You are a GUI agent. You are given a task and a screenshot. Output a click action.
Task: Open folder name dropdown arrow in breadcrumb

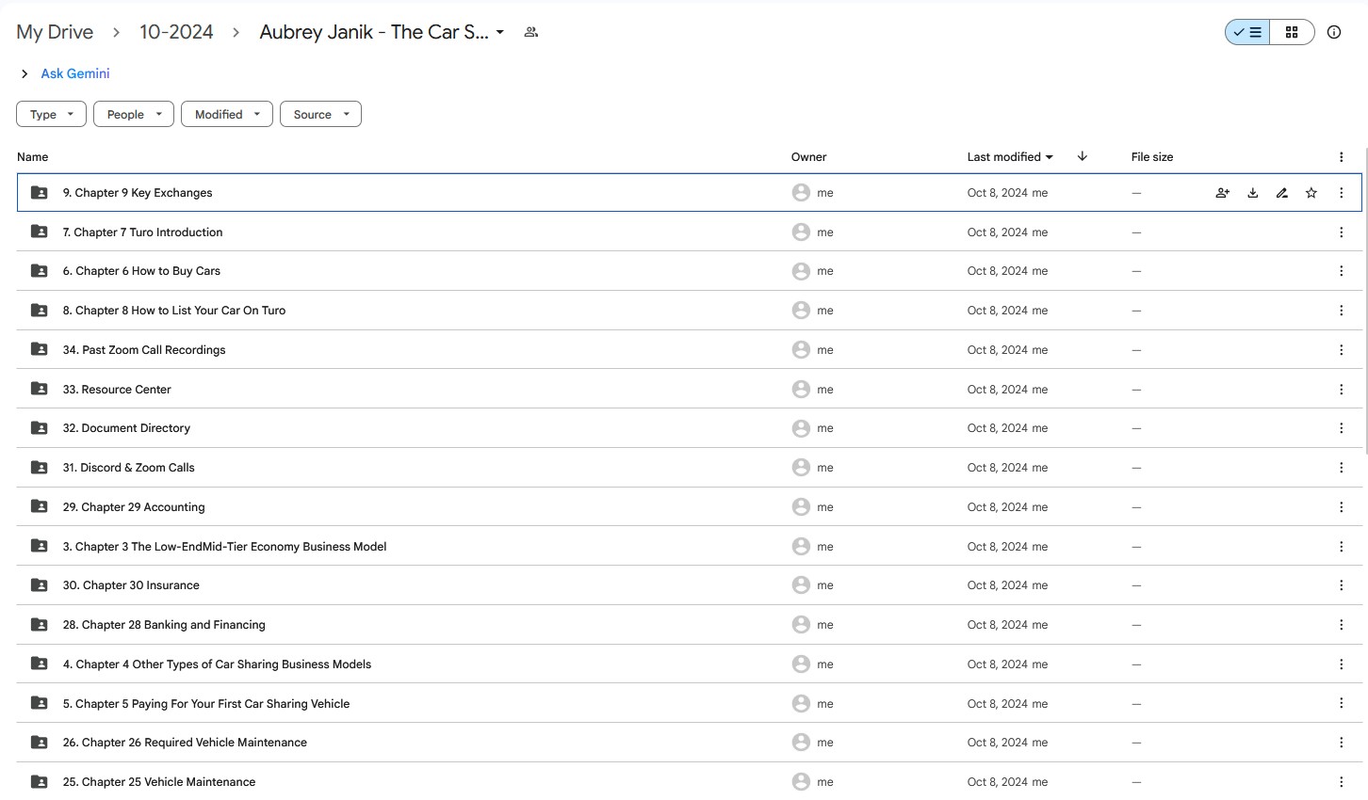(500, 32)
